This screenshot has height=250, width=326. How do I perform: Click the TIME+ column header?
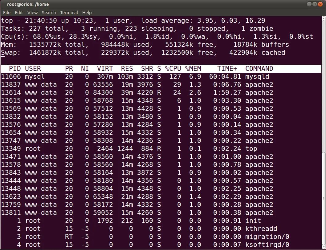click(x=227, y=69)
